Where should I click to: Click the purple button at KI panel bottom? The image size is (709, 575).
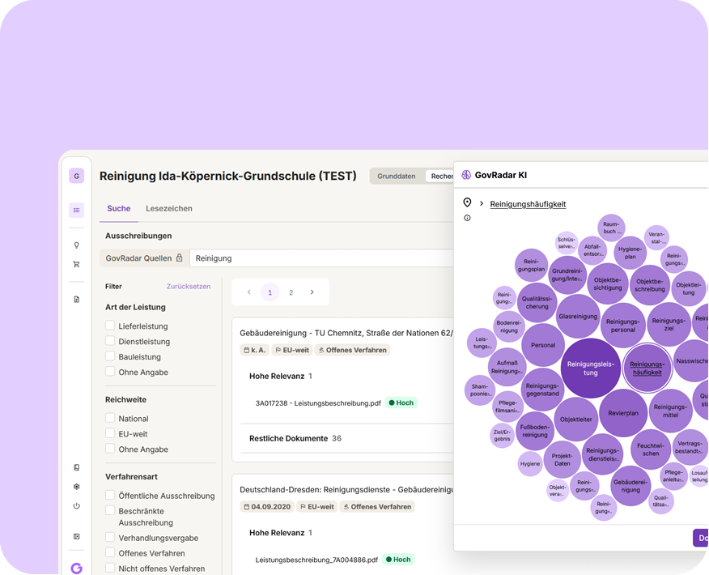(700, 538)
